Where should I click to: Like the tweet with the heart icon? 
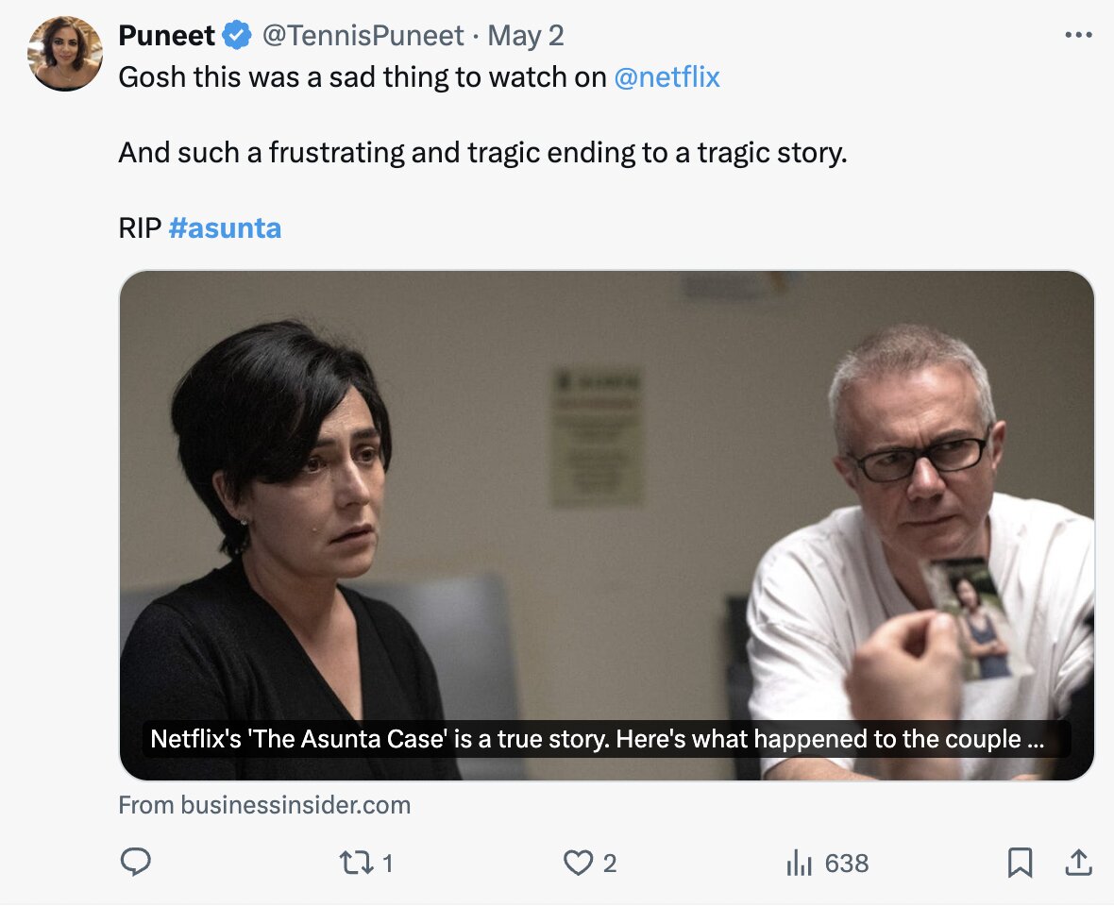(x=575, y=862)
